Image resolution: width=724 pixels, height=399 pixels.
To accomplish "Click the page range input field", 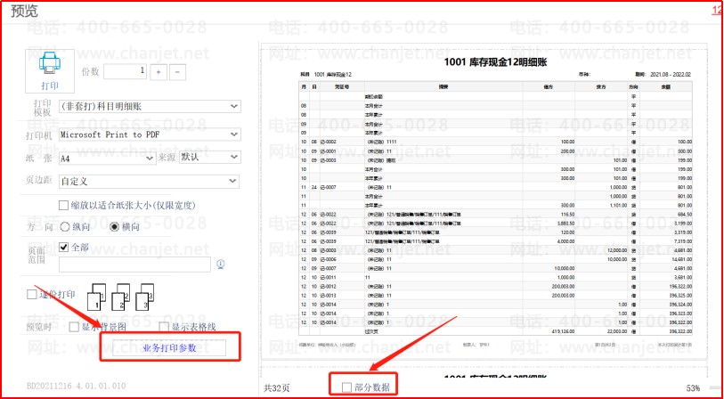I will point(134,265).
